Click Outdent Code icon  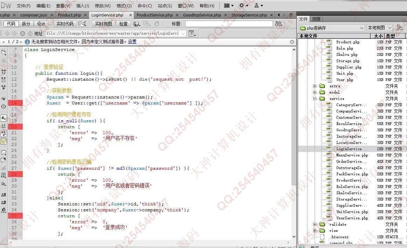pyautogui.click(x=4, y=202)
